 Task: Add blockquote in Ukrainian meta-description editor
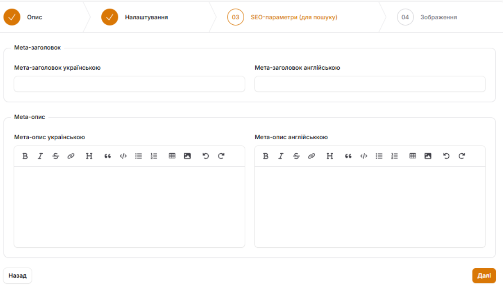click(x=108, y=156)
